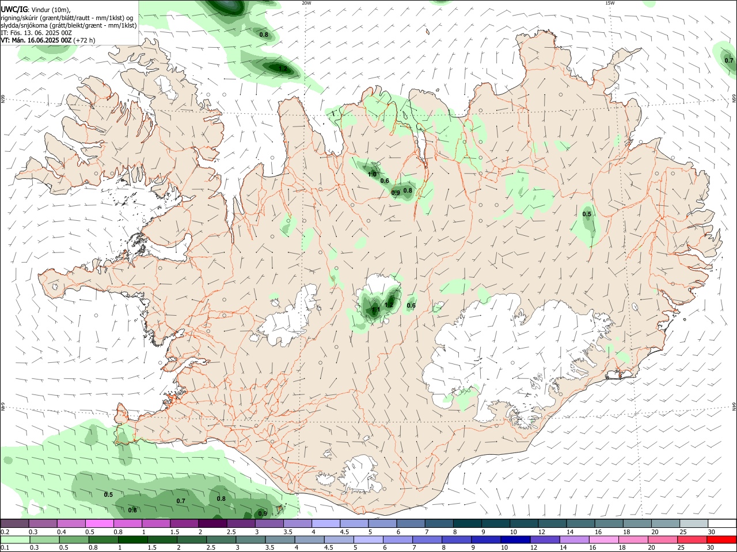This screenshot has height=552, width=737.
Task: Click the 'rigning/skúrir' legend description line
Action: click(x=67, y=18)
